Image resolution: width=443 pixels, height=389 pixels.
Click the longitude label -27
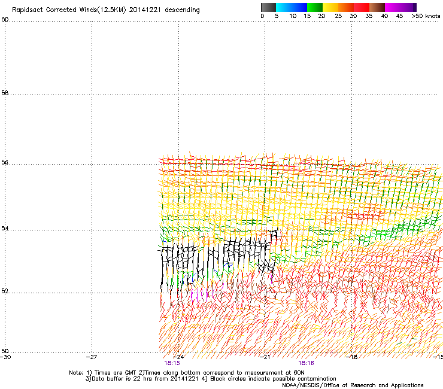click(92, 357)
